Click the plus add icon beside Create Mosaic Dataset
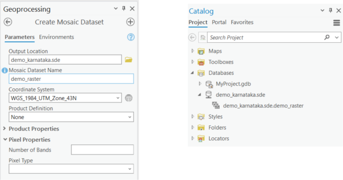The height and width of the screenshot is (180, 343). (x=130, y=22)
